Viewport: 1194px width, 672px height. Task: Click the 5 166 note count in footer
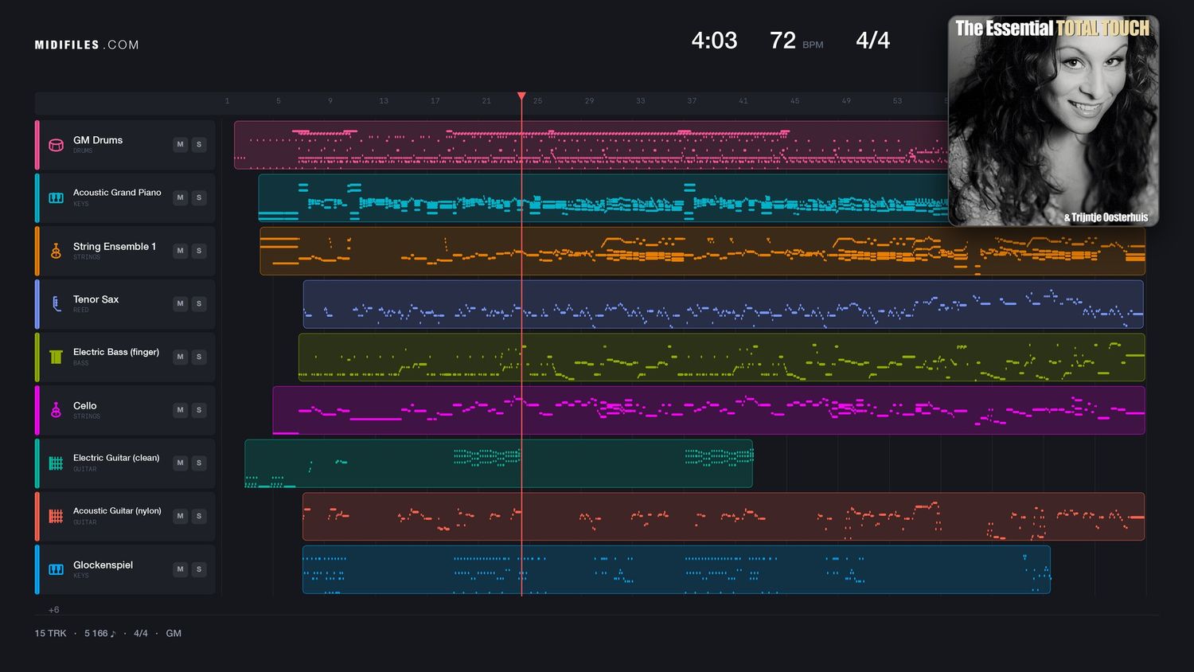[x=100, y=634]
